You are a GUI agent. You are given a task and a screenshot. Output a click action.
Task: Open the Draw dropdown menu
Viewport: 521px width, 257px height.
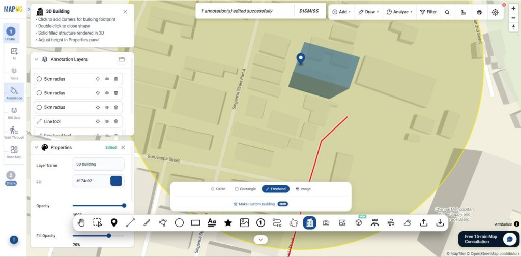click(368, 12)
